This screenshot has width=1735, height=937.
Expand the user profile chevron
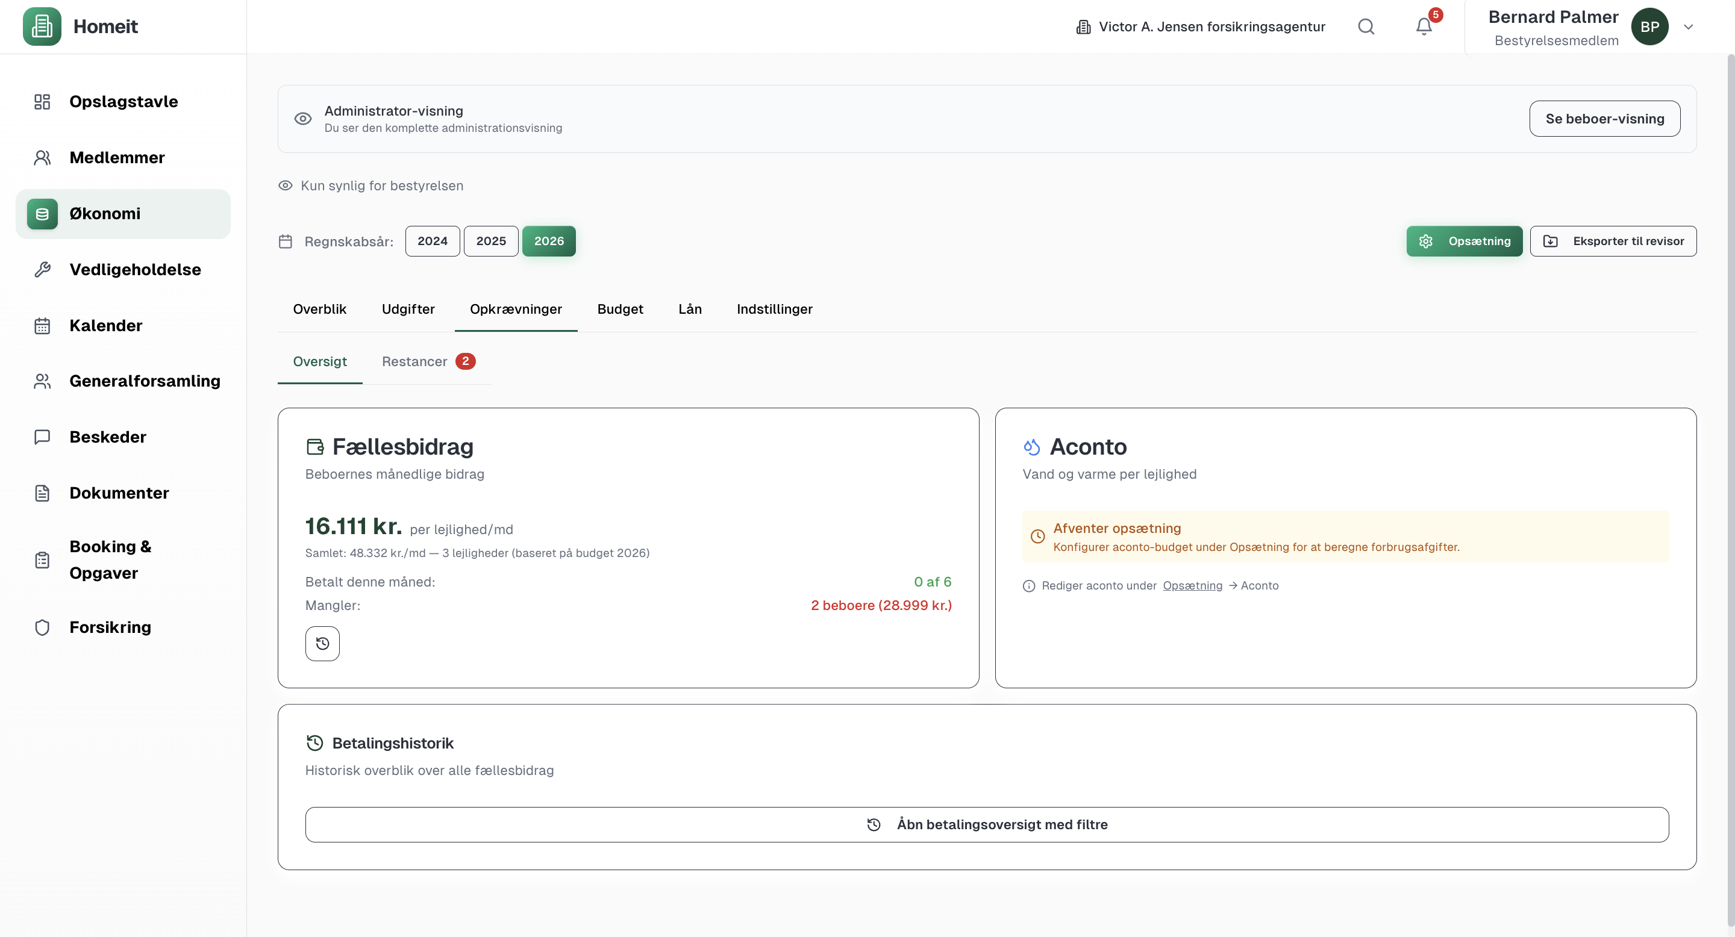[1689, 27]
